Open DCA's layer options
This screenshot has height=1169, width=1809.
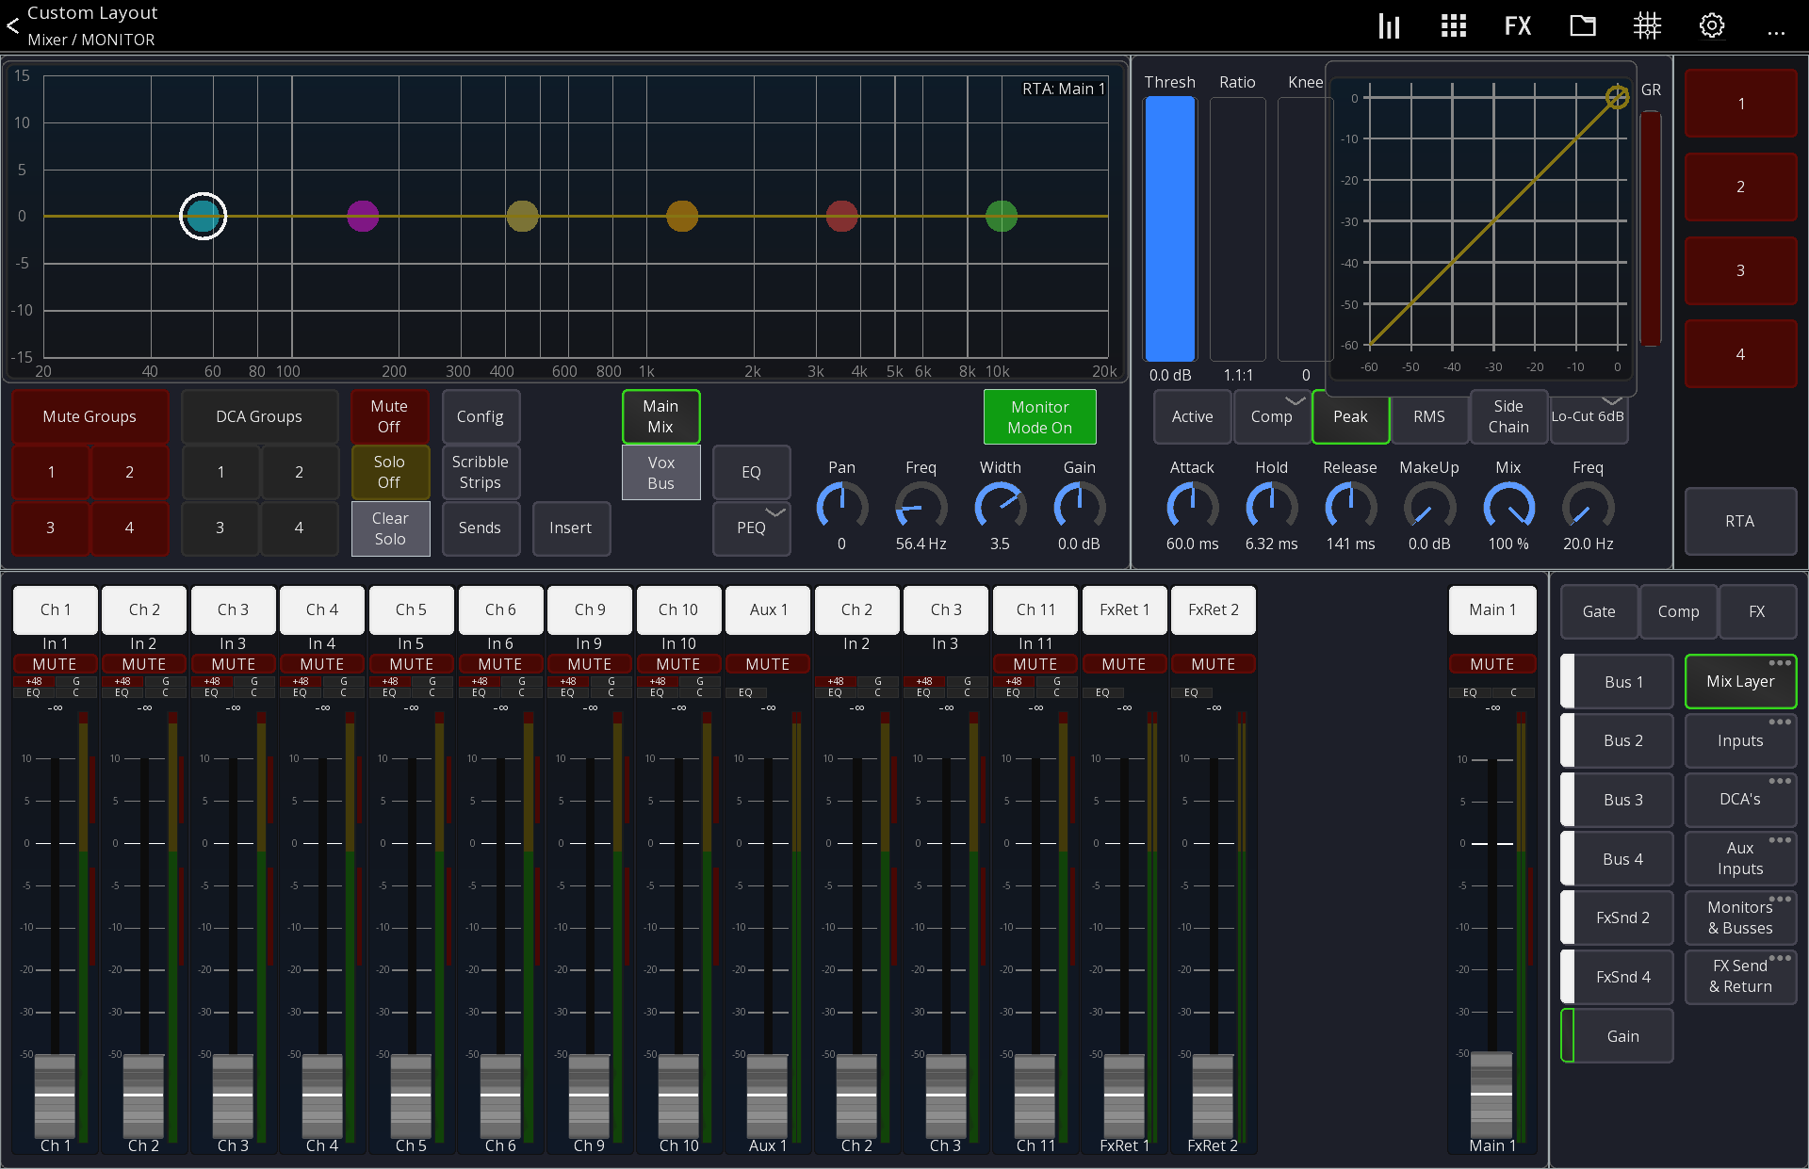click(x=1780, y=781)
